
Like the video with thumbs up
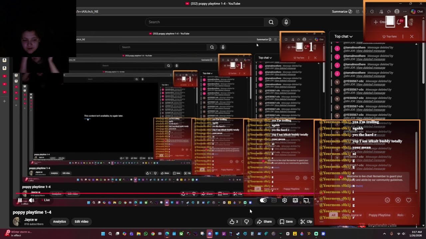[234, 221]
